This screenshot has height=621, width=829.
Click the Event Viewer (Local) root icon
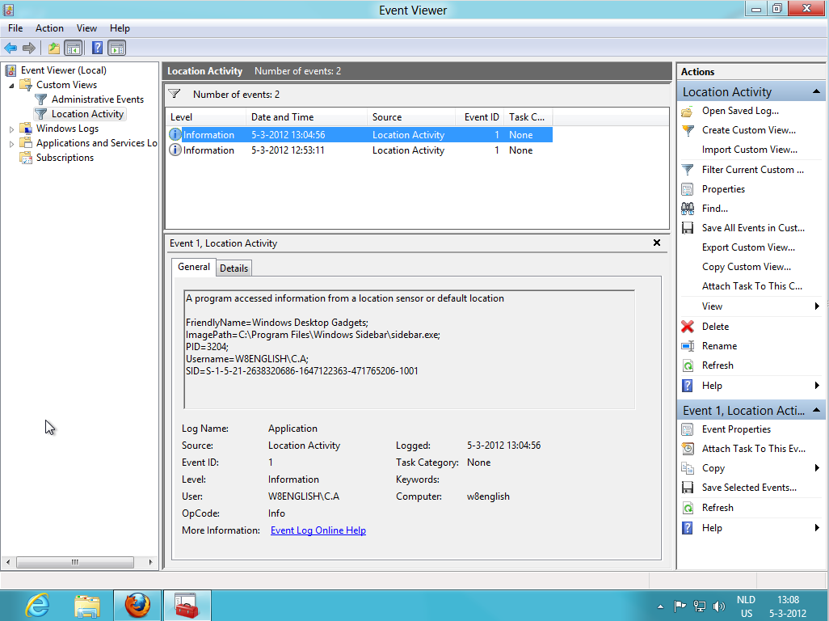coord(11,70)
